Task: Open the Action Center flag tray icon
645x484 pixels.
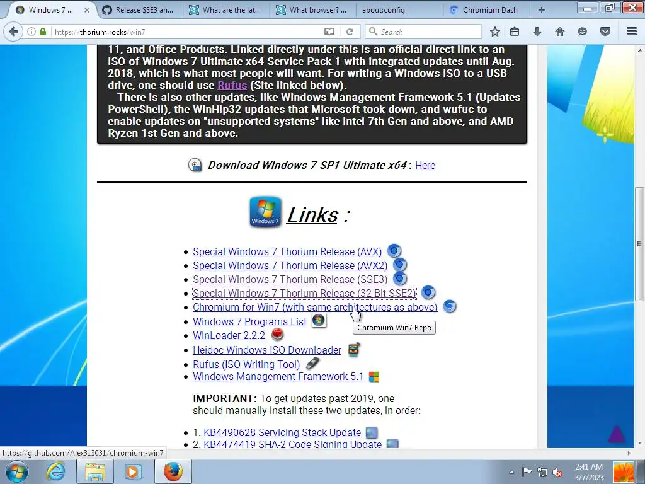Action: pos(527,472)
